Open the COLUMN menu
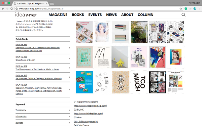The width and height of the screenshot is (202, 126). click(145, 15)
